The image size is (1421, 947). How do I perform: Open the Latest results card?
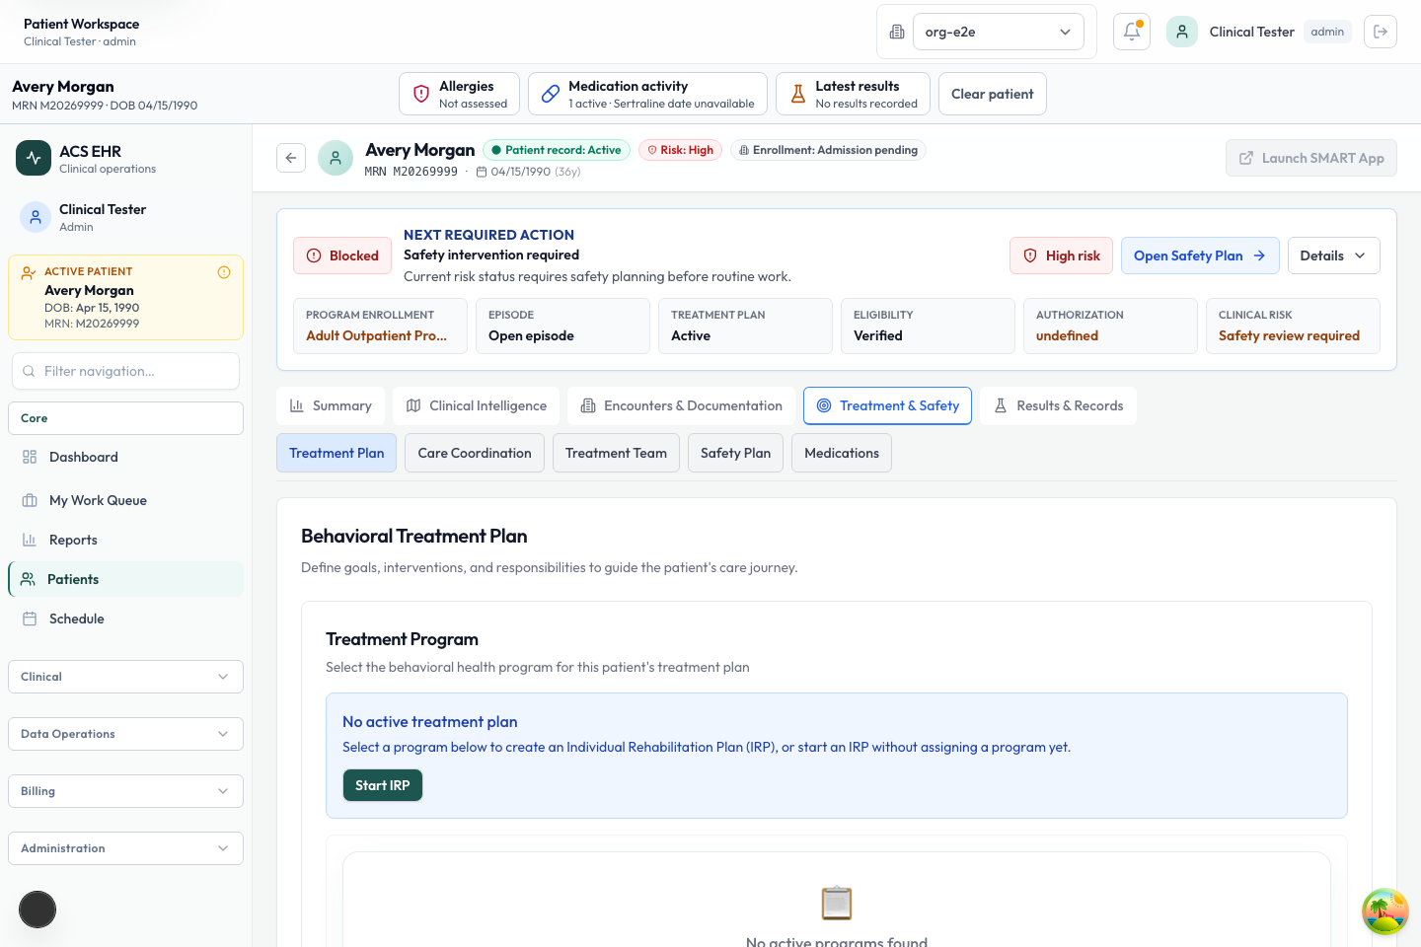(x=854, y=94)
